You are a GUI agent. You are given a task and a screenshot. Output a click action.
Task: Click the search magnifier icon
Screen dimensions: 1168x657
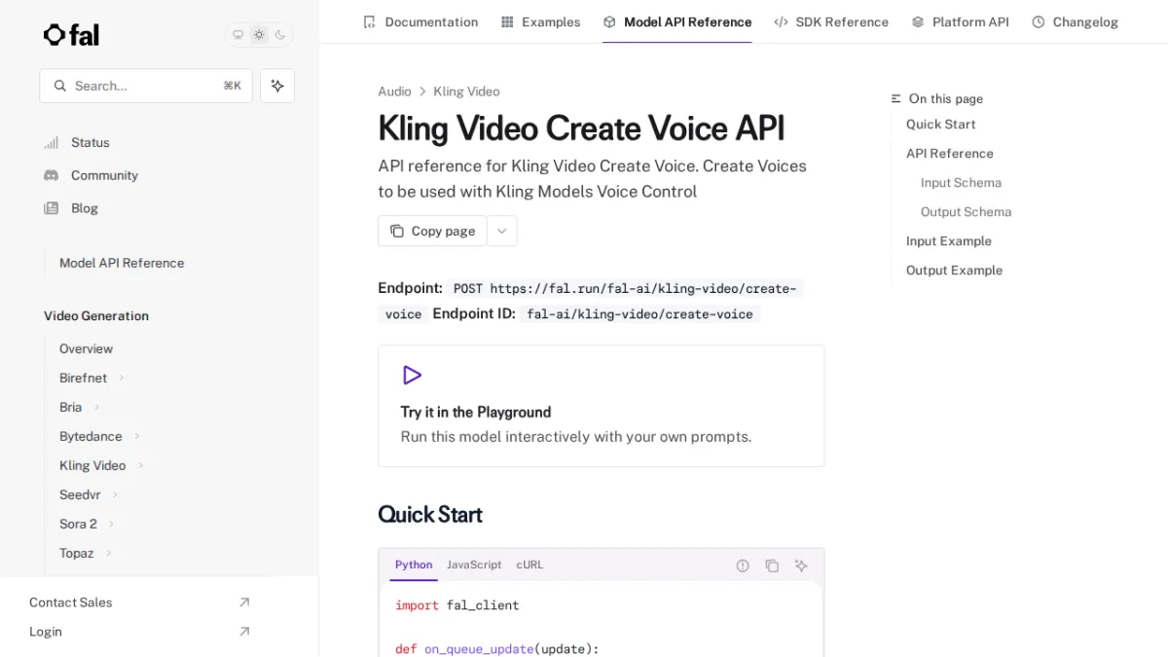pos(60,86)
